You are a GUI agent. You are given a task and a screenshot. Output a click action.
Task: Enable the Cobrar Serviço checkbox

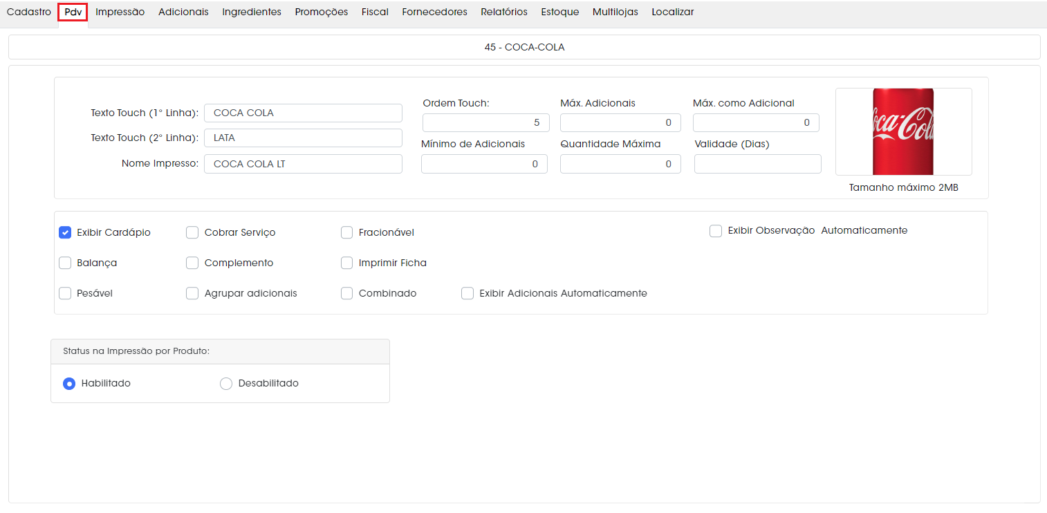192,232
